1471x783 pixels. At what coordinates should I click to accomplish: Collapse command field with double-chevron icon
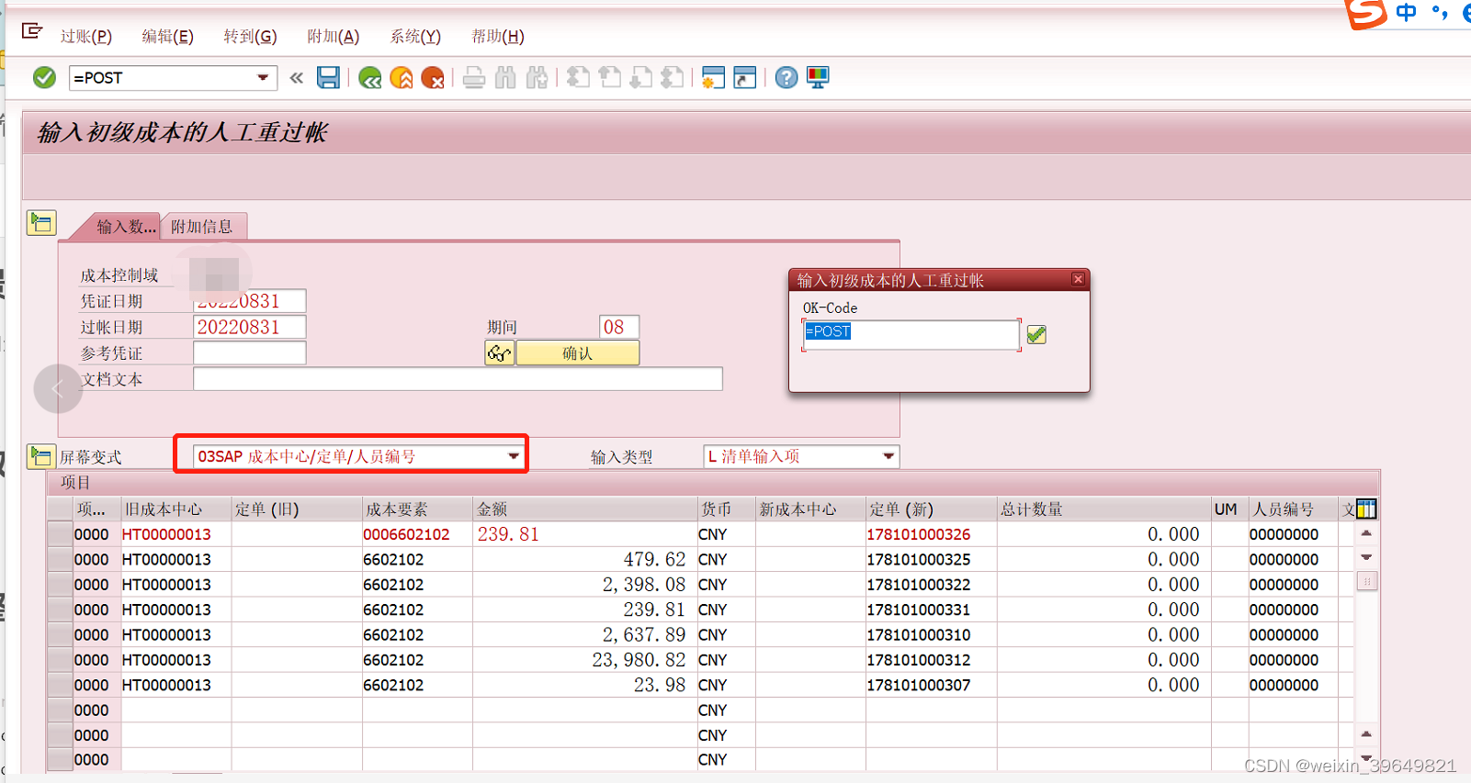point(296,78)
